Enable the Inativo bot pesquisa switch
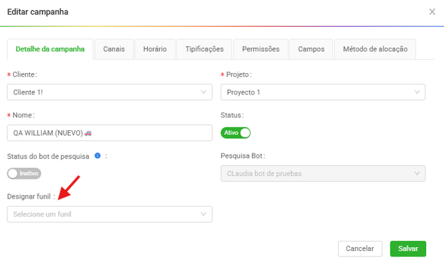This screenshot has width=444, height=265. click(x=24, y=173)
